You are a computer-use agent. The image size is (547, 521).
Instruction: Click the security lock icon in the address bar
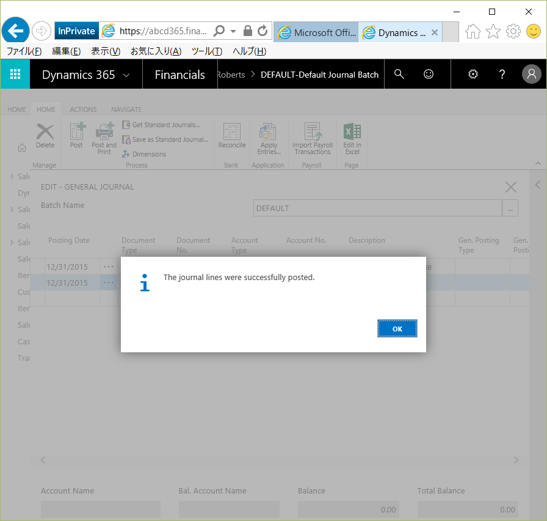(x=248, y=31)
